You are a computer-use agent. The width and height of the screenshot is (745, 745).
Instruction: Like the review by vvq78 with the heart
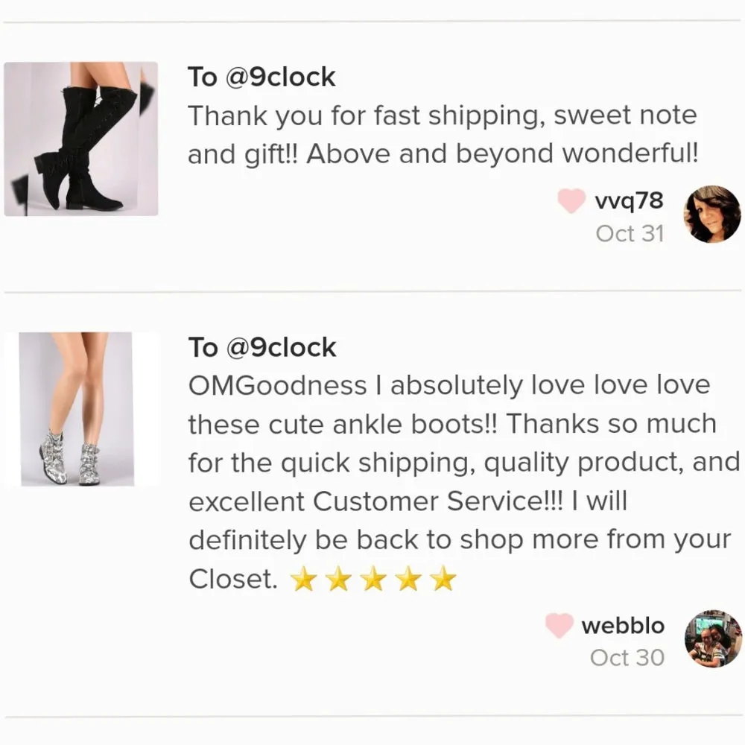click(x=571, y=200)
